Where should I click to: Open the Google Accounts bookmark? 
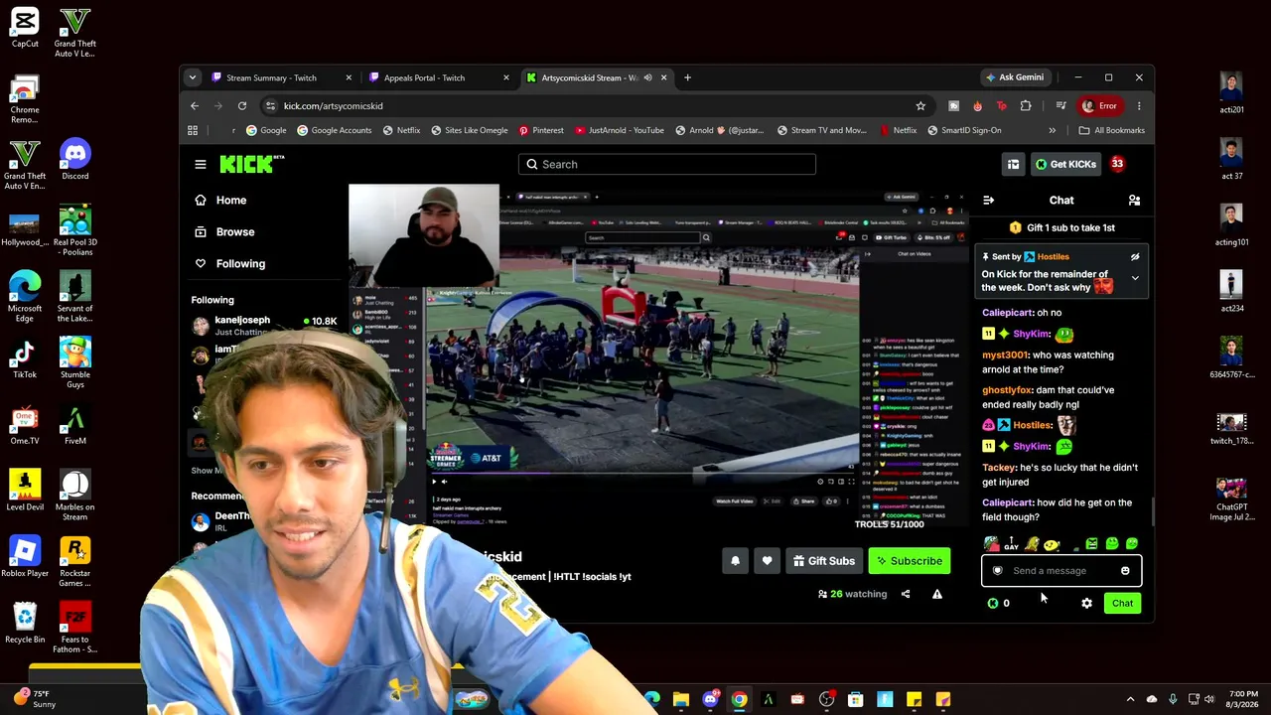[334, 130]
